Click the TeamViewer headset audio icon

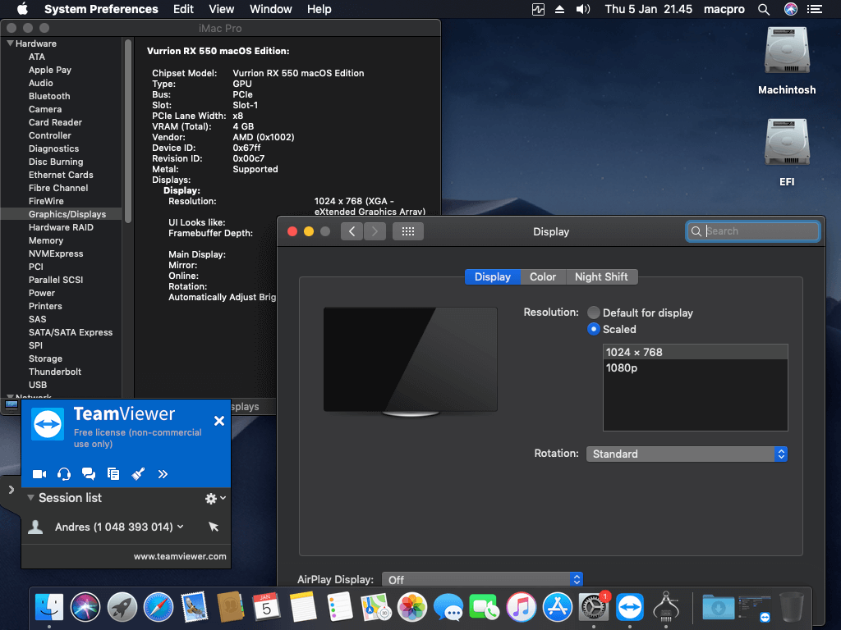pos(64,473)
